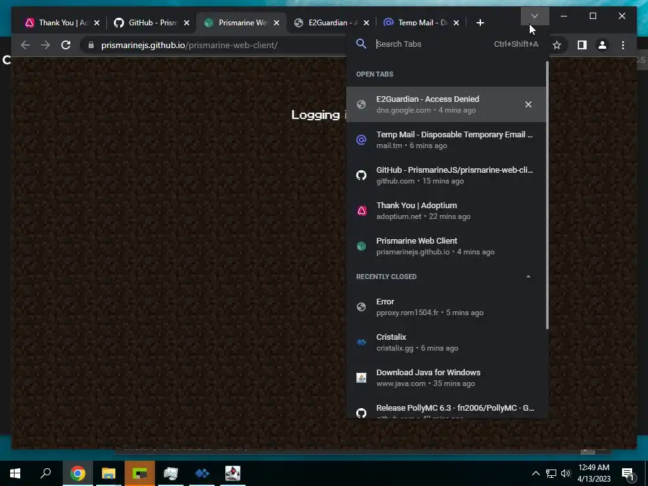This screenshot has width=648, height=486.
Task: Select E2Guardian - Access Denied in open tabs list
Action: click(x=446, y=104)
